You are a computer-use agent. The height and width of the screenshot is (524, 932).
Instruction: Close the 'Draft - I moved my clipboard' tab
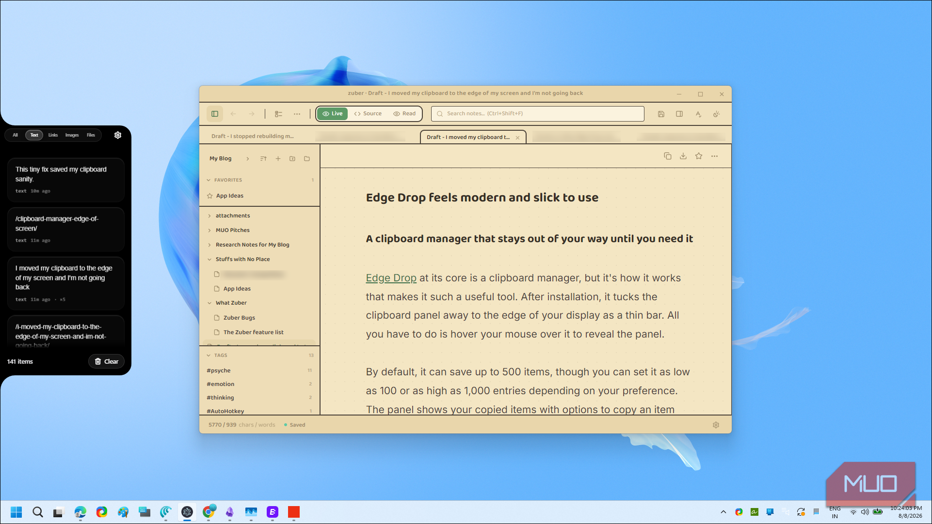(x=517, y=138)
